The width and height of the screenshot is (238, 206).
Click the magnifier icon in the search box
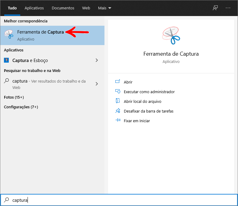6,200
